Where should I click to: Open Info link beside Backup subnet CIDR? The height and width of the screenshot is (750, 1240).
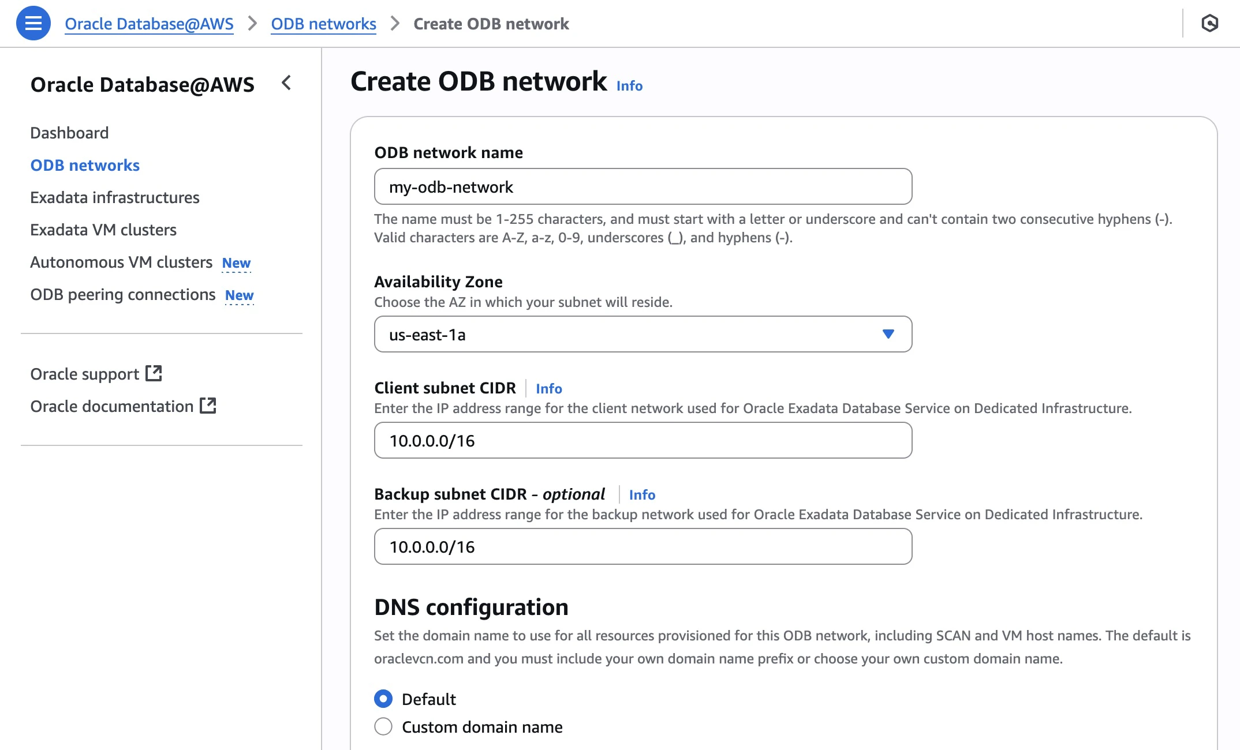click(x=642, y=494)
